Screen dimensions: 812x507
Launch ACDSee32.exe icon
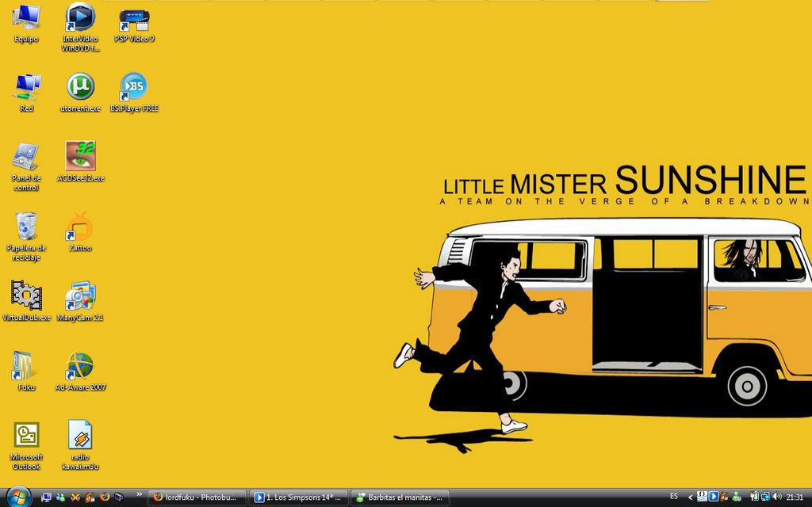[x=80, y=162]
